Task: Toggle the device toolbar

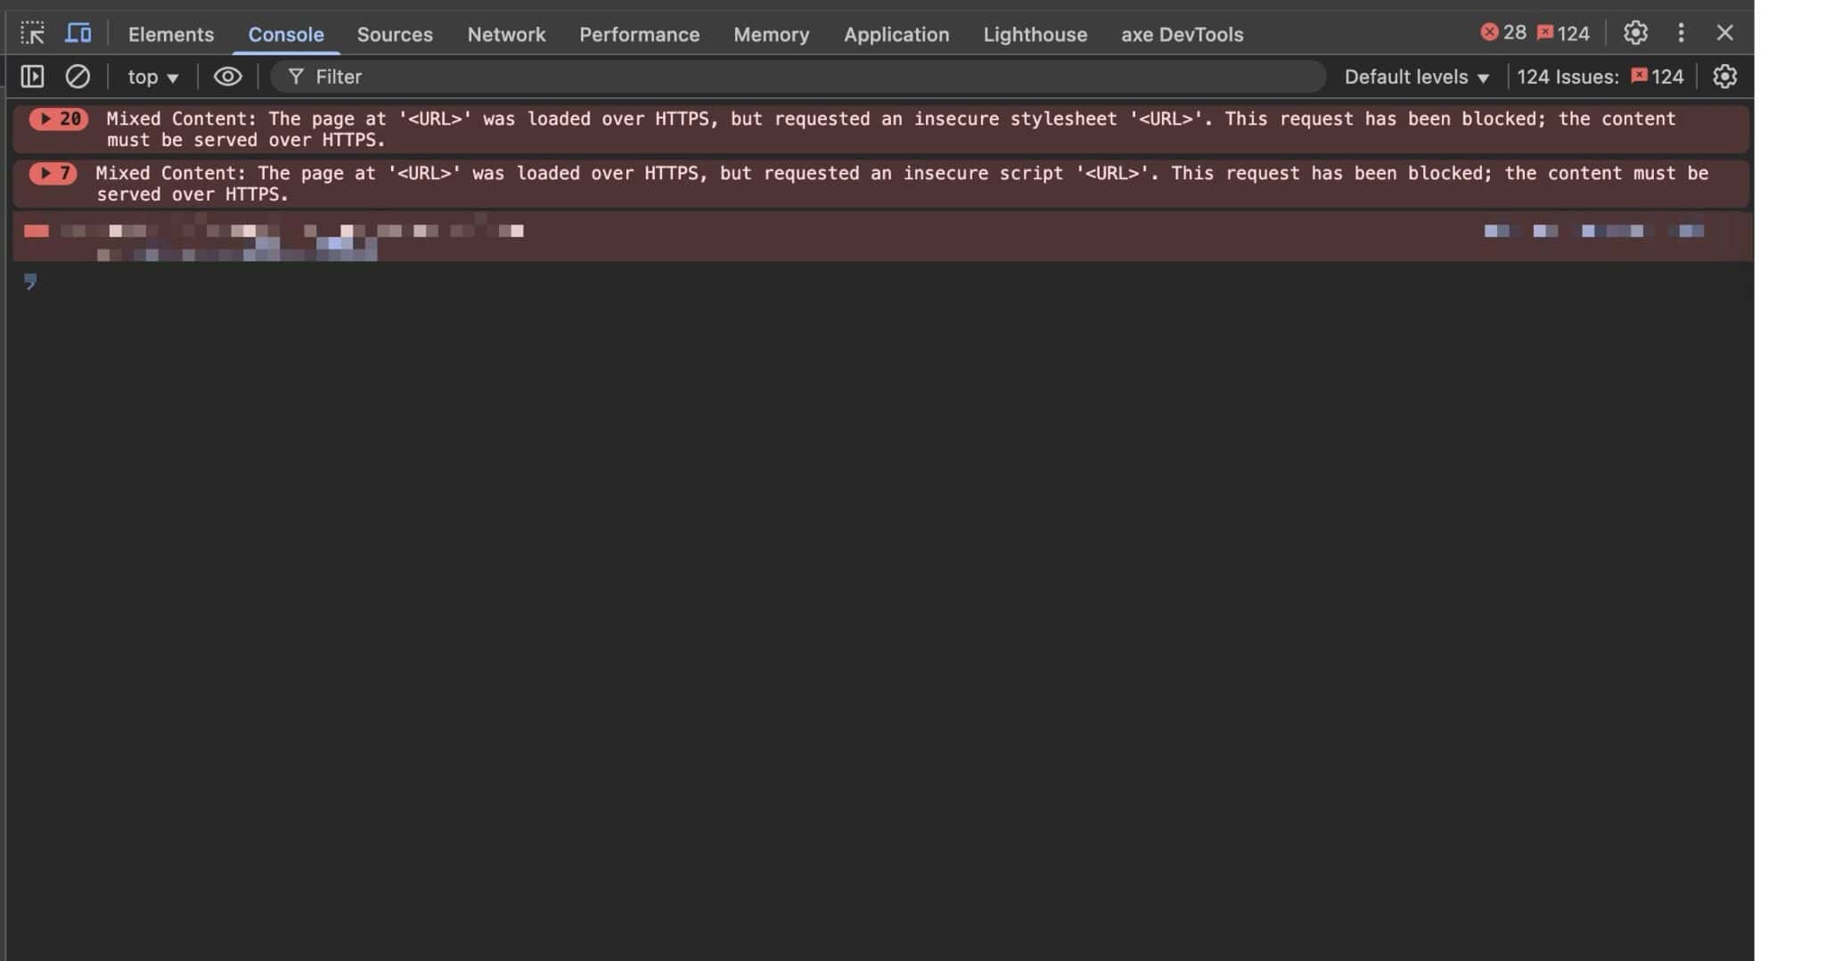Action: coord(78,33)
